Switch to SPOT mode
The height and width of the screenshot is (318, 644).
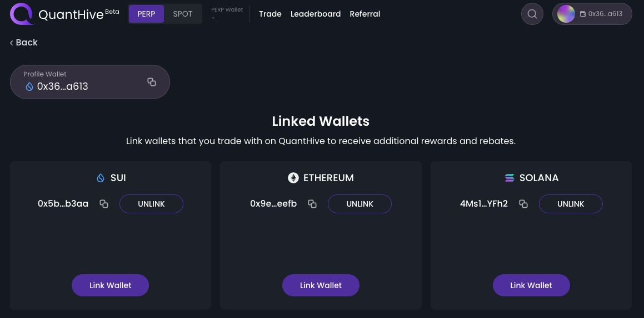[x=183, y=14]
